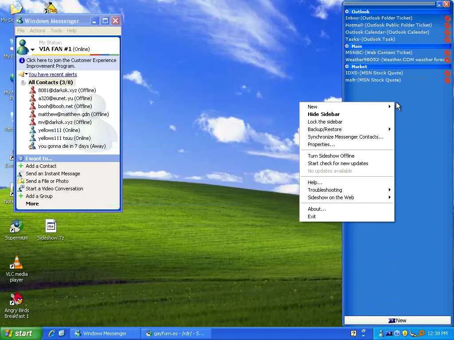The image size is (454, 340).
Task: Select the Add a Contact plus icon
Action: pyautogui.click(x=21, y=166)
